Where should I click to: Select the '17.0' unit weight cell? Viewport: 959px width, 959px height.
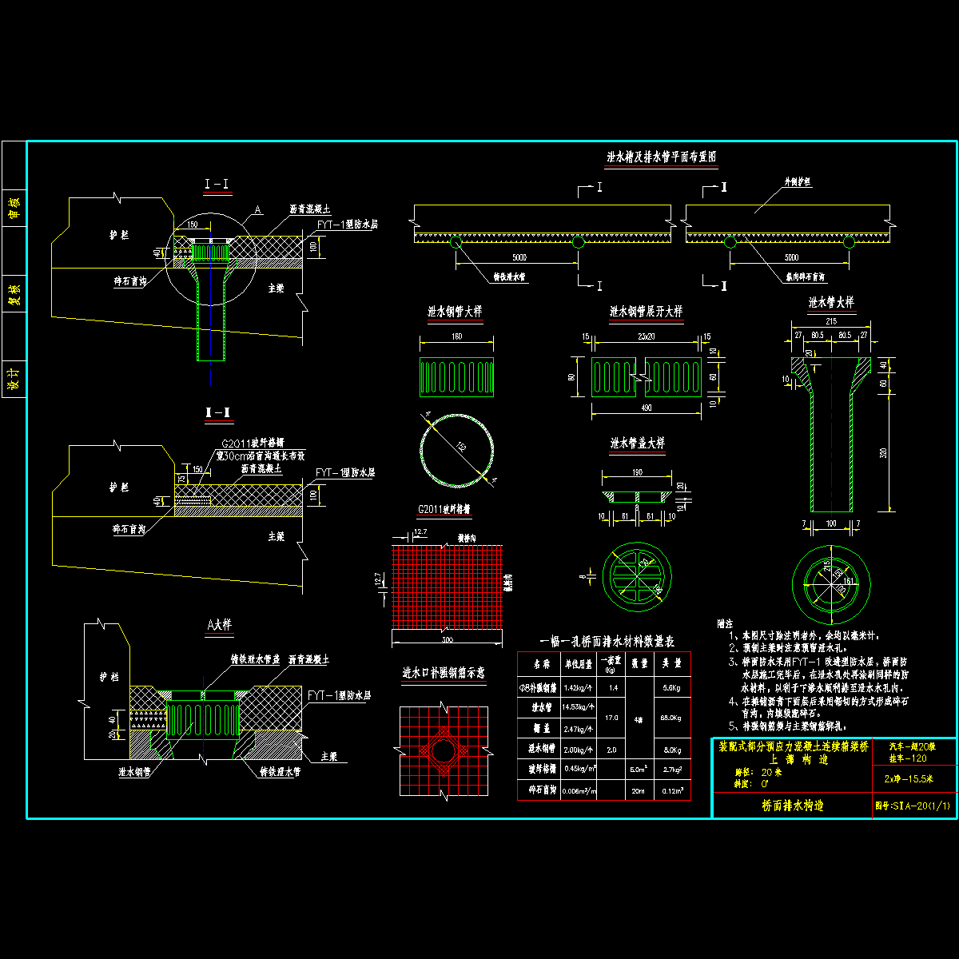(x=611, y=718)
